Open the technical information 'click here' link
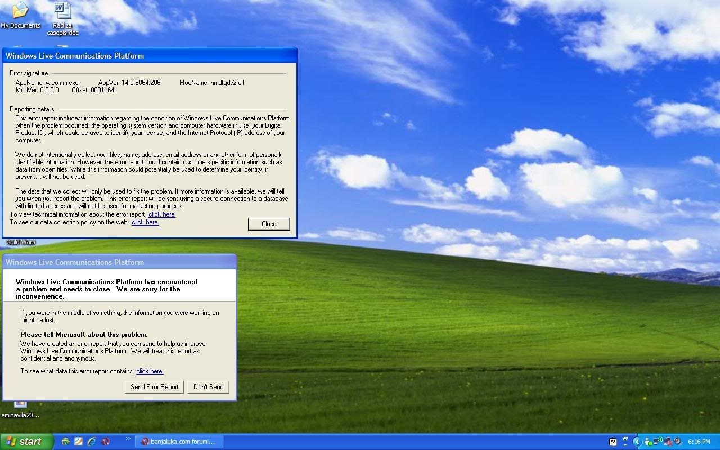The height and width of the screenshot is (450, 720). (162, 214)
